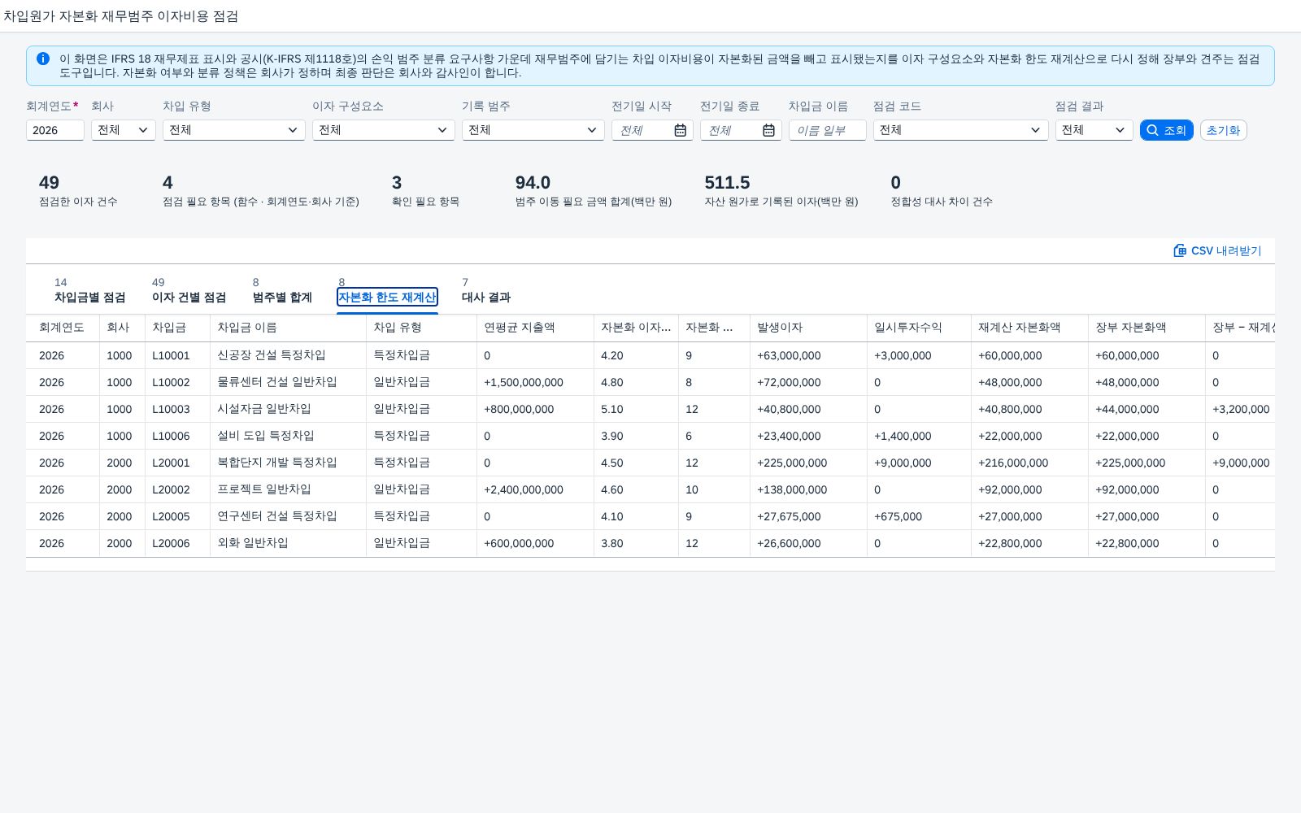Click the +3,200,000 difference value
1301x813 pixels.
tap(1241, 409)
